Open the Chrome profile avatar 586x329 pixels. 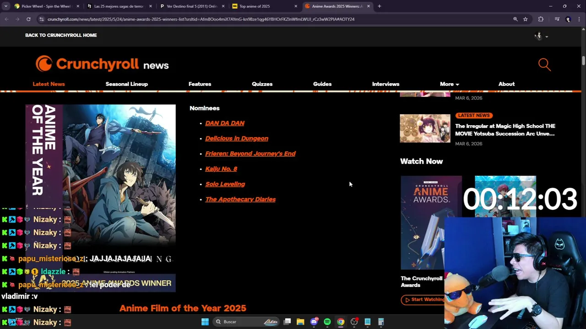568,19
